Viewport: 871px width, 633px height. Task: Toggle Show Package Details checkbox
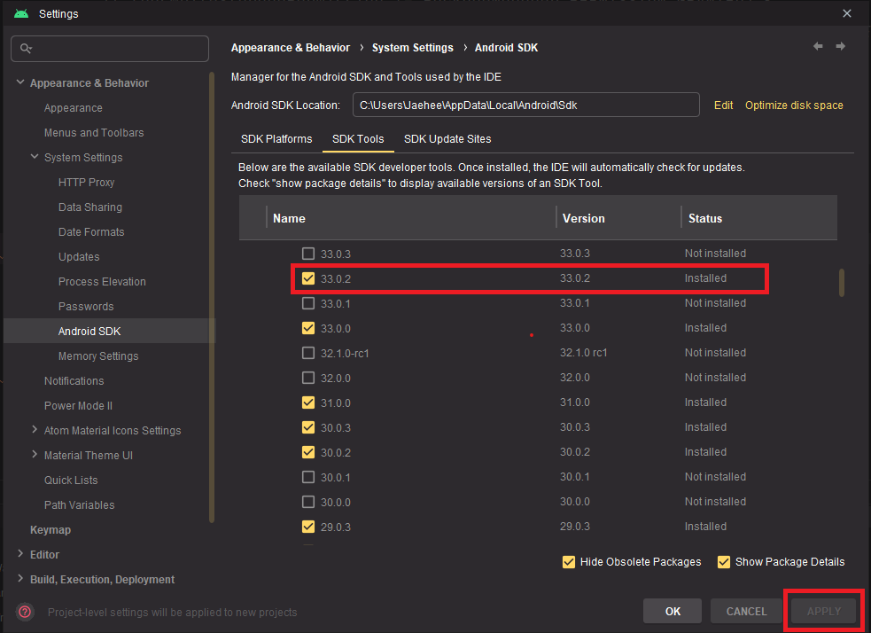point(723,562)
